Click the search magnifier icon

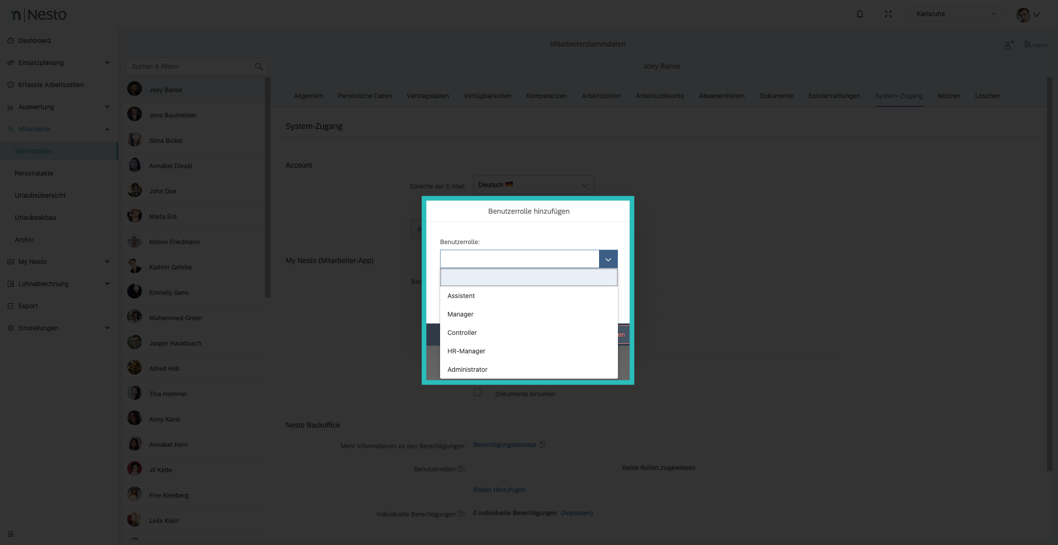[x=259, y=66]
